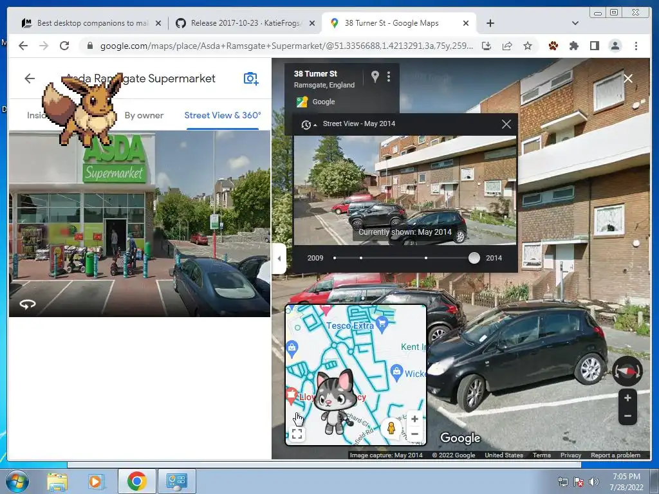Viewport: 659px width, 494px height.
Task: Close the GitHub Release tab
Action: (x=312, y=23)
